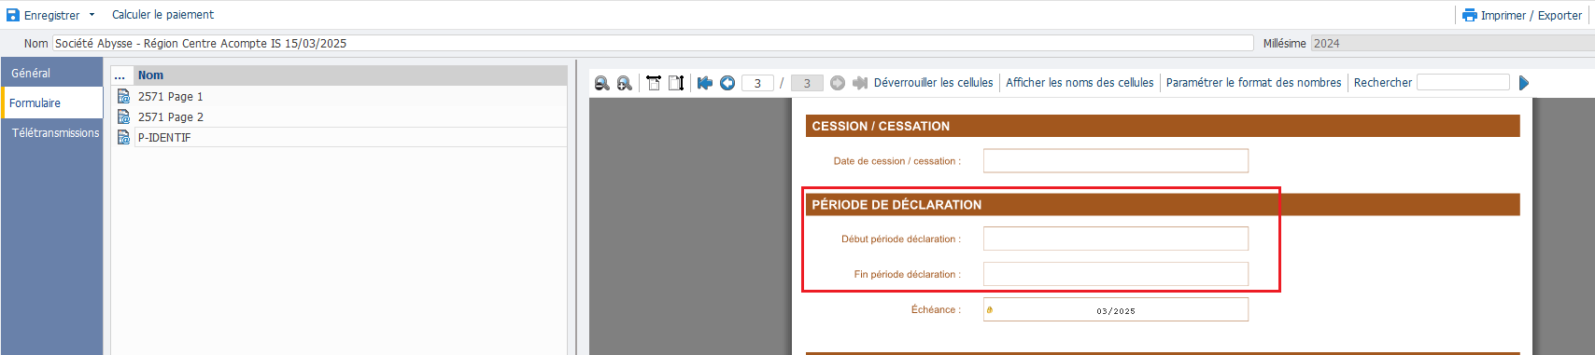Click the Échéance field showing 03/2025
1595x355 pixels.
(1115, 309)
